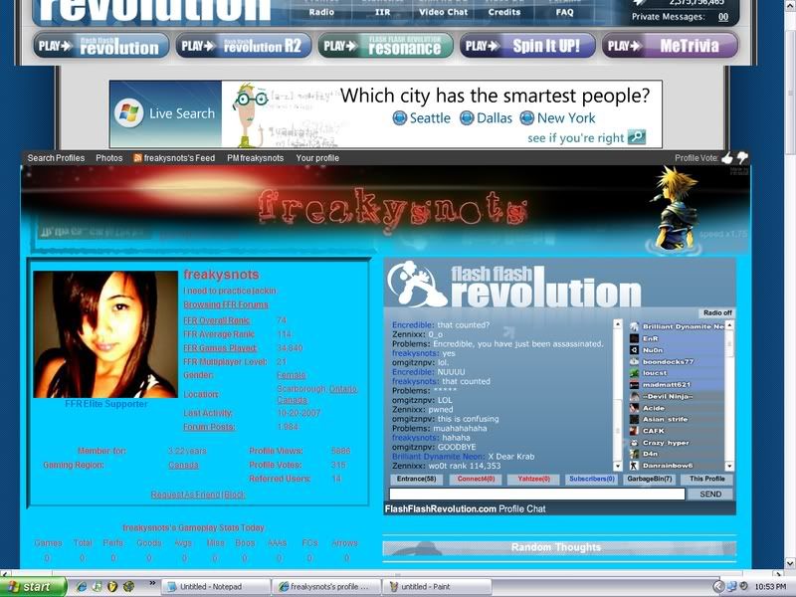Screen dimensions: 796x597
Task: Click the network icon in system tray
Action: click(x=732, y=586)
